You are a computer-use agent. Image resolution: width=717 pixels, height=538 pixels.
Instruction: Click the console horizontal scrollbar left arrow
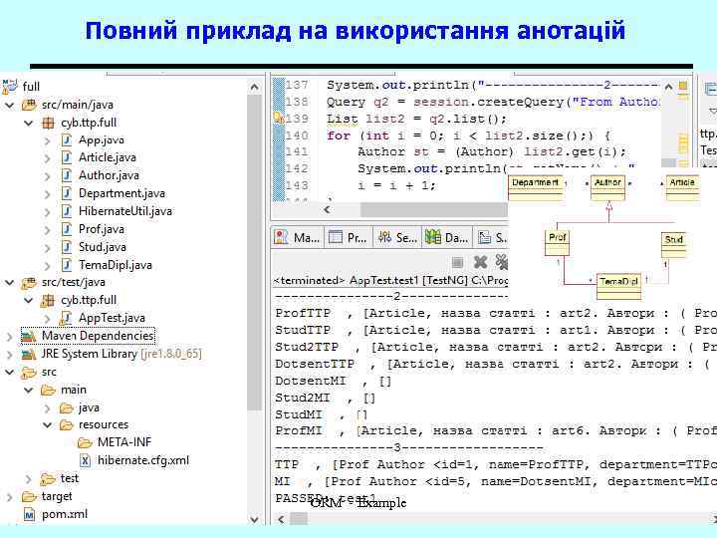281,519
